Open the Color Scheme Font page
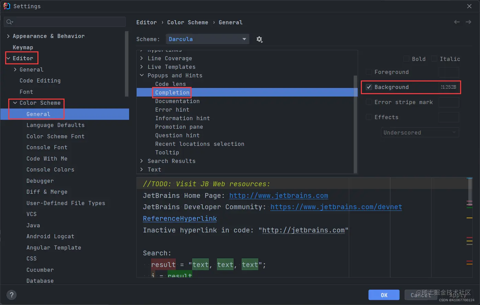This screenshot has width=480, height=305. (56, 136)
